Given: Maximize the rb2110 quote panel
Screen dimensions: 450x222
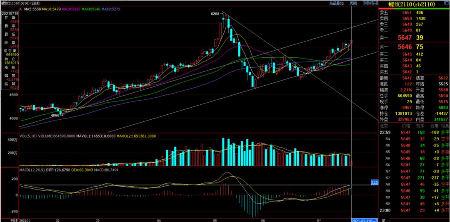Looking at the screenshot, I should tap(446, 4).
